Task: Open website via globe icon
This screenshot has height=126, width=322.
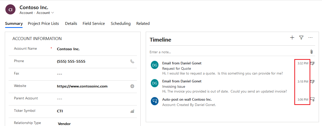Action: (x=132, y=86)
